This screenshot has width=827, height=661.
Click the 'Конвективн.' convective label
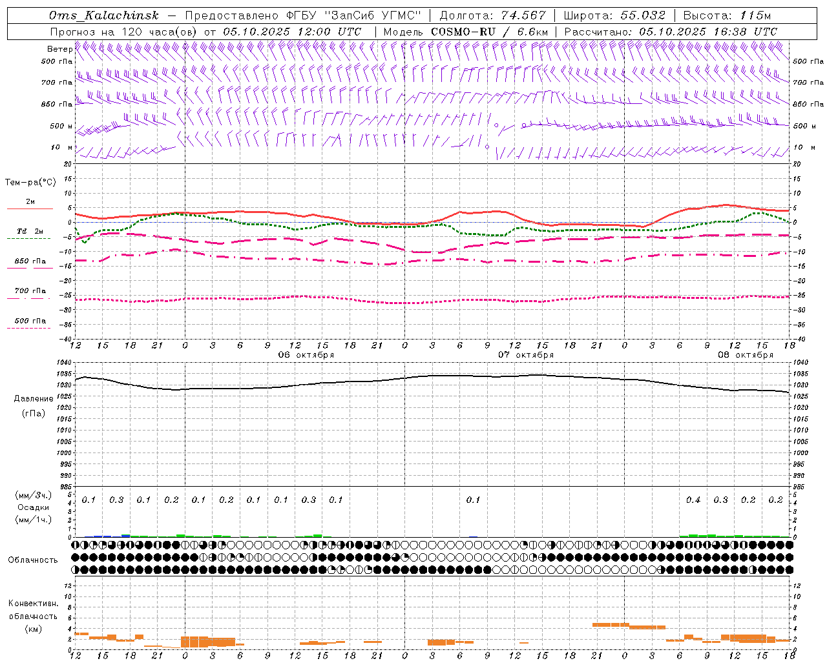pyautogui.click(x=33, y=604)
